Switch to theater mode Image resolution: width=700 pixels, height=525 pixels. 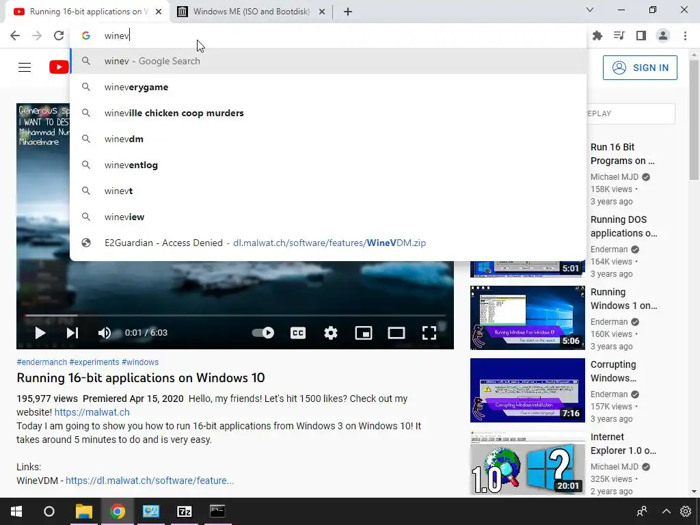(396, 333)
